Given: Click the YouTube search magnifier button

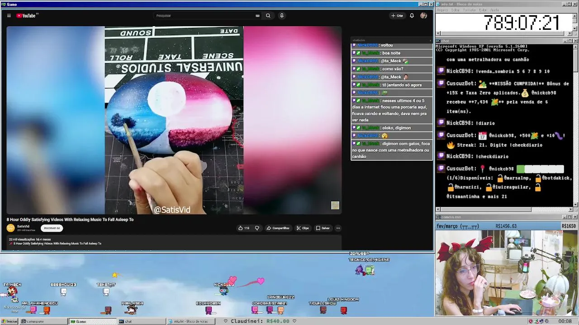Looking at the screenshot, I should tap(268, 16).
